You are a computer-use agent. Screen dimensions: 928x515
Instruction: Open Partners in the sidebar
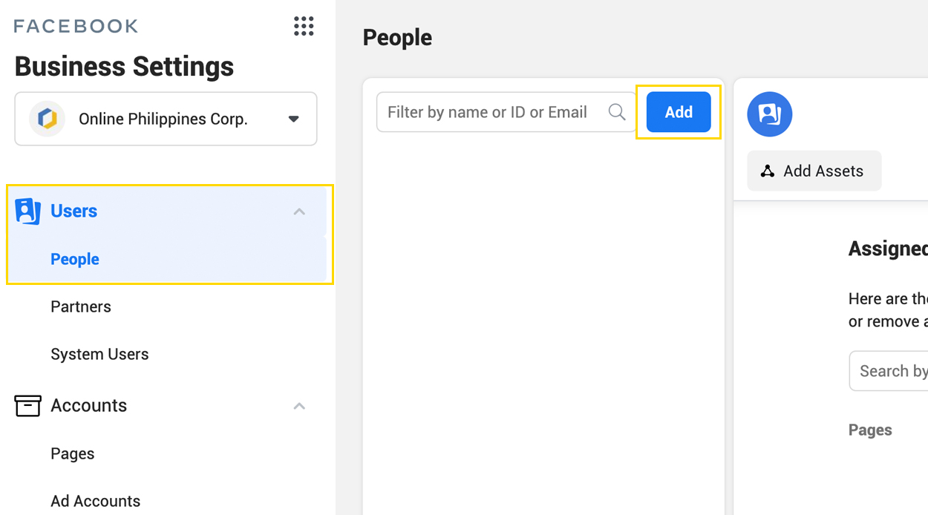coord(81,306)
